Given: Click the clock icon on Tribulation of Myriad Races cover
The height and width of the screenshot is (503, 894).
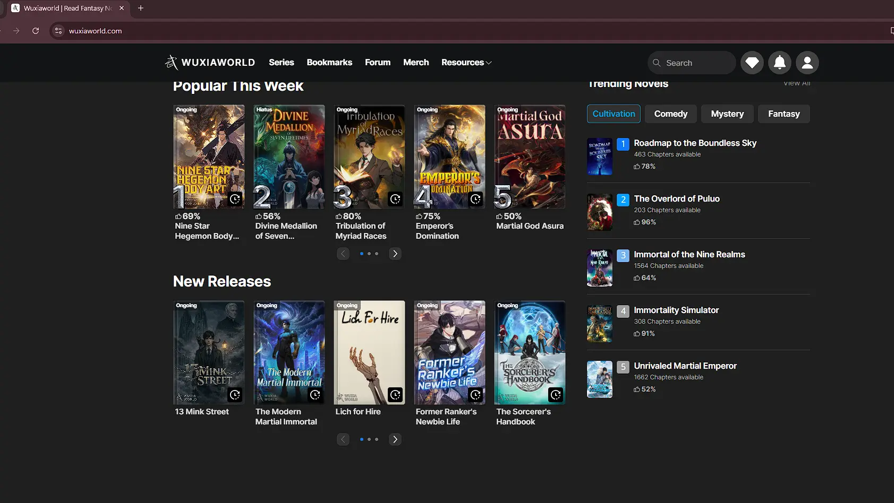Looking at the screenshot, I should (x=395, y=199).
